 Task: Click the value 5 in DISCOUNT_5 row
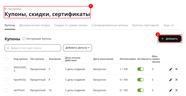[x=49, y=69]
